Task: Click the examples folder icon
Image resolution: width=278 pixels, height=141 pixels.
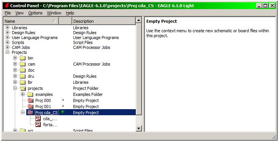Action: pyautogui.click(x=30, y=94)
